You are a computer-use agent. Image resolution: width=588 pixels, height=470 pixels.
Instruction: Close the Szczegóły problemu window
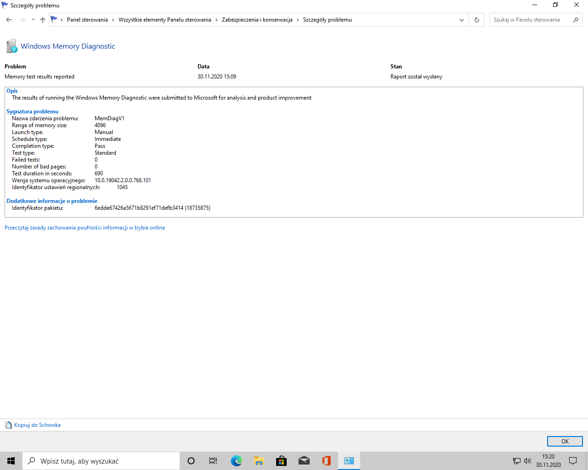tap(577, 5)
